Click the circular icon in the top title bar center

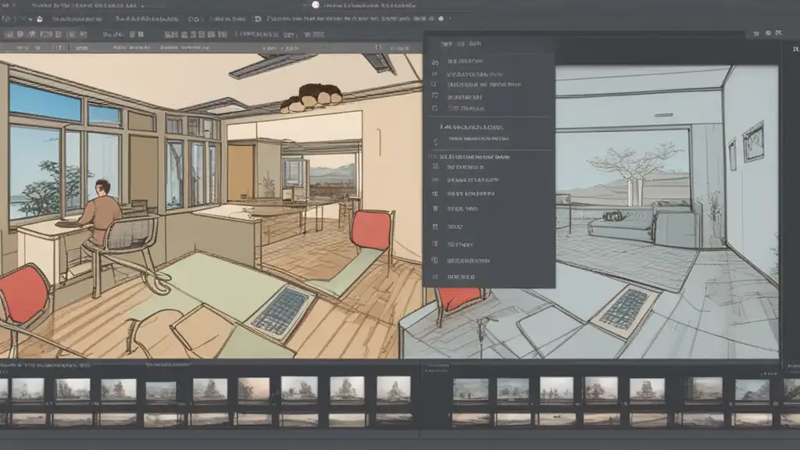coord(316,5)
